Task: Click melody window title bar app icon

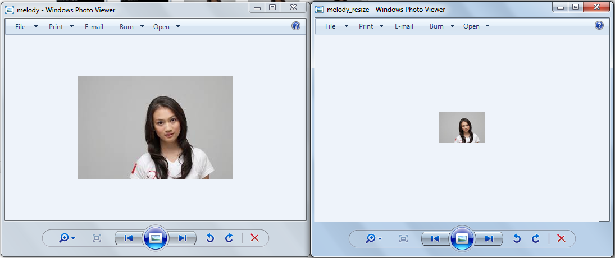Action: click(x=10, y=10)
